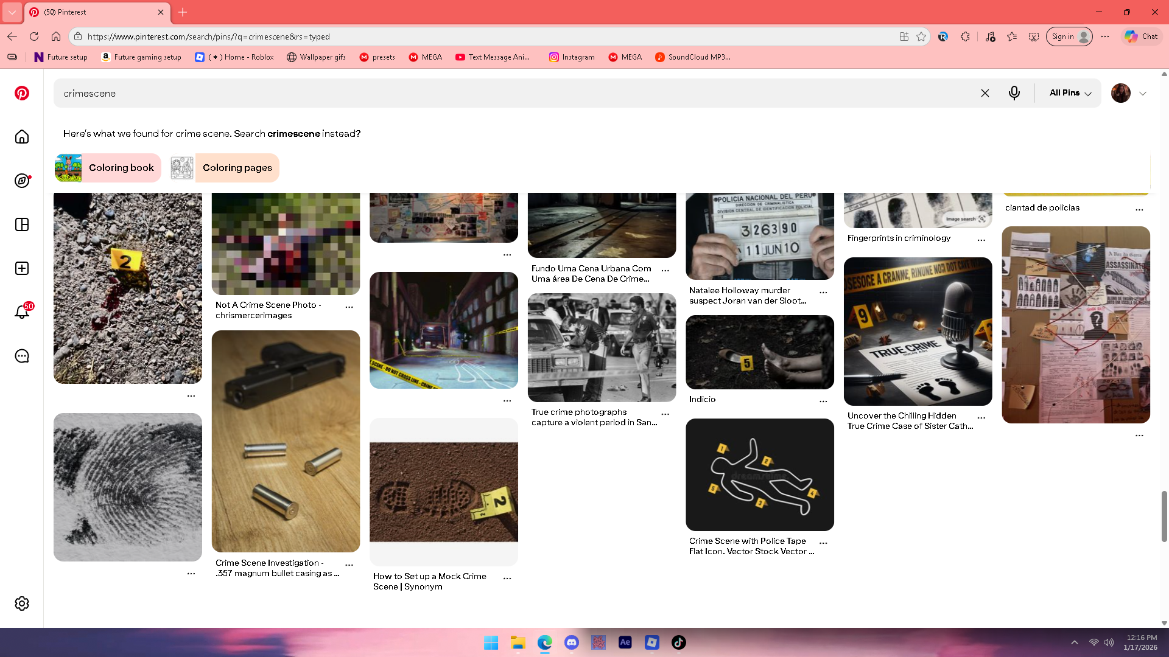Expand the account chevron beside the profile avatar
Image resolution: width=1169 pixels, height=657 pixels.
[1143, 94]
